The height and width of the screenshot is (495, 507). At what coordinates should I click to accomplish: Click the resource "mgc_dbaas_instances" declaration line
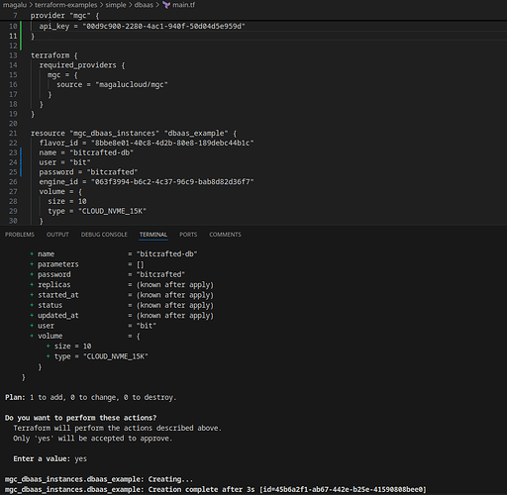(x=134, y=134)
